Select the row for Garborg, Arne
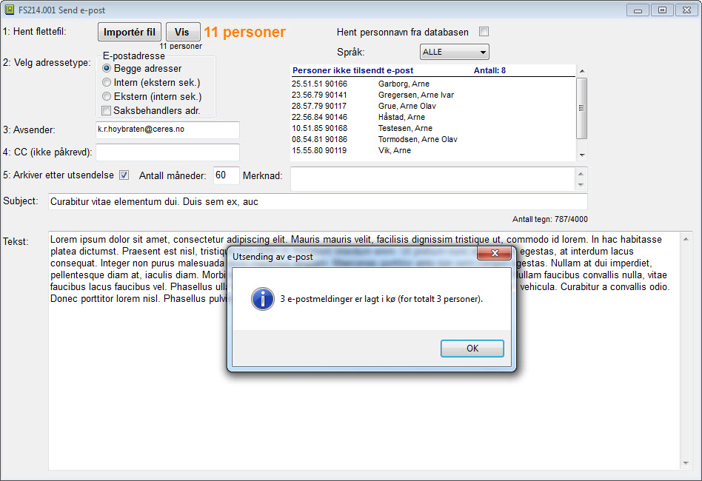The width and height of the screenshot is (702, 481). (x=432, y=84)
